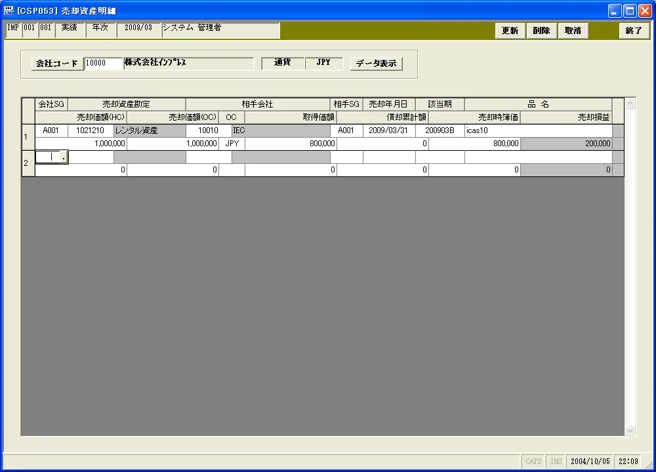
Task: Open the lookup button in row 2 会社SG cell
Action: coord(64,157)
